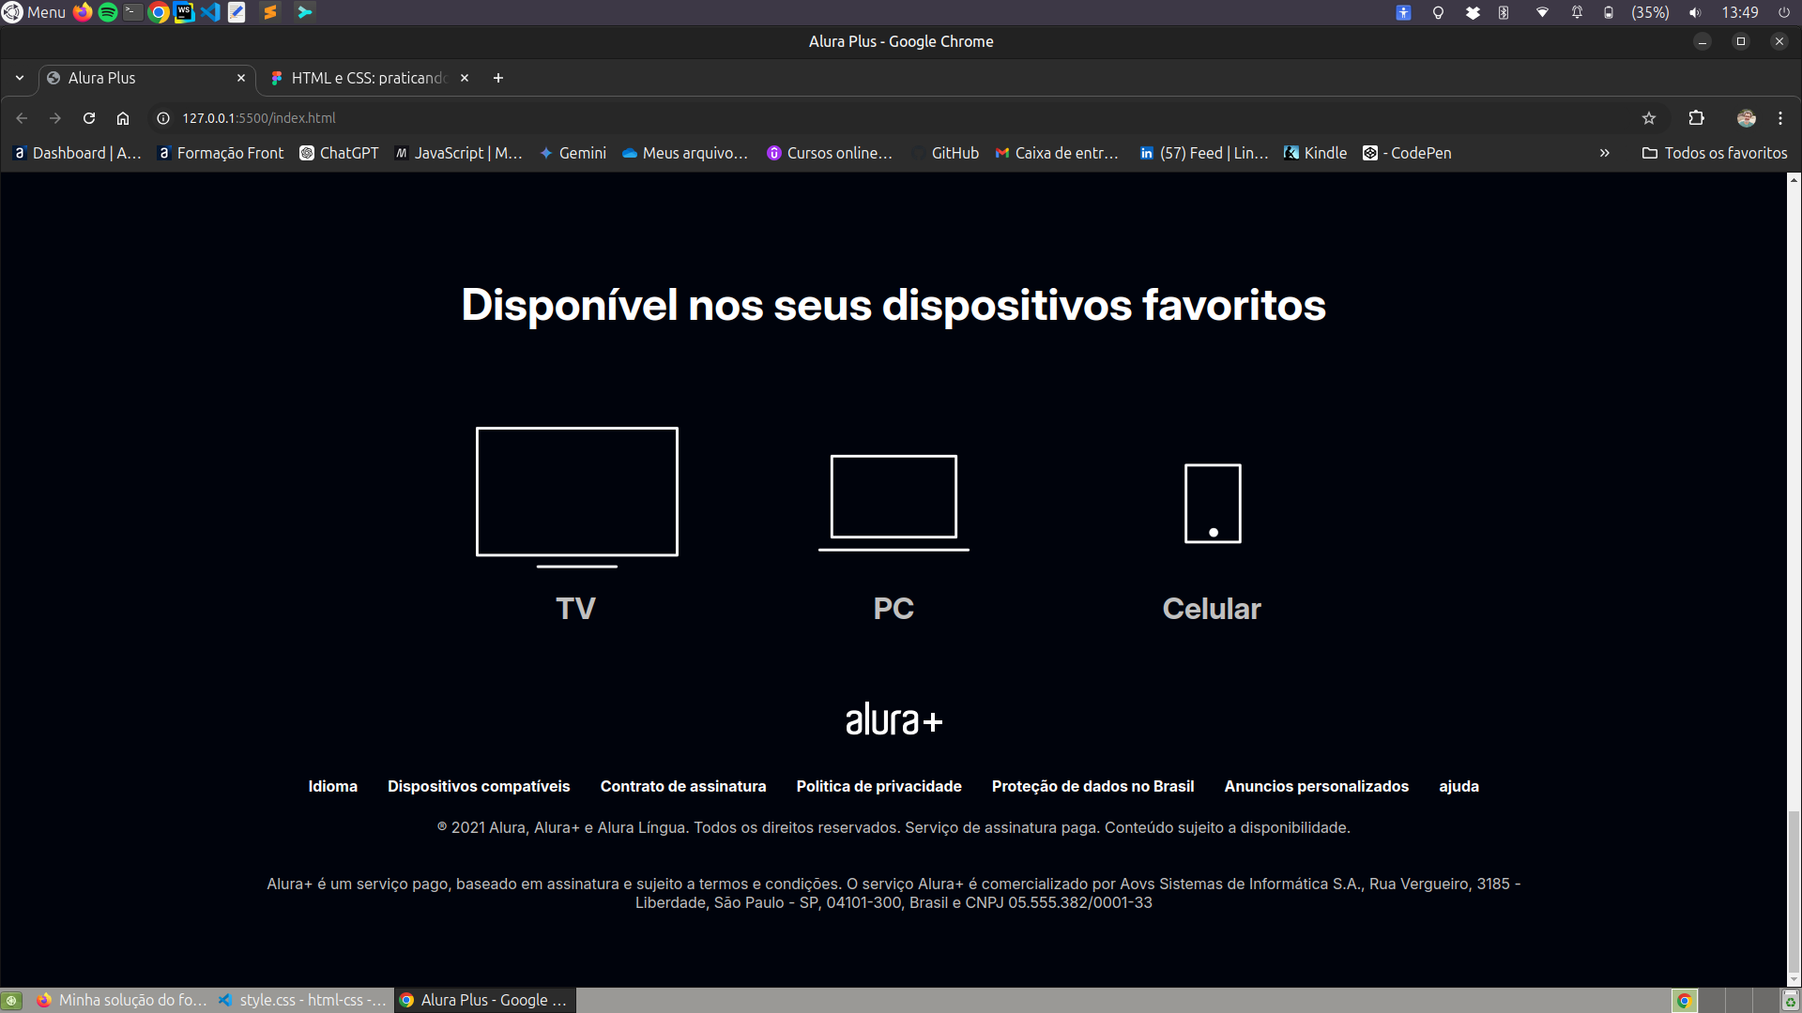Open the power/session tray icon

click(1783, 12)
